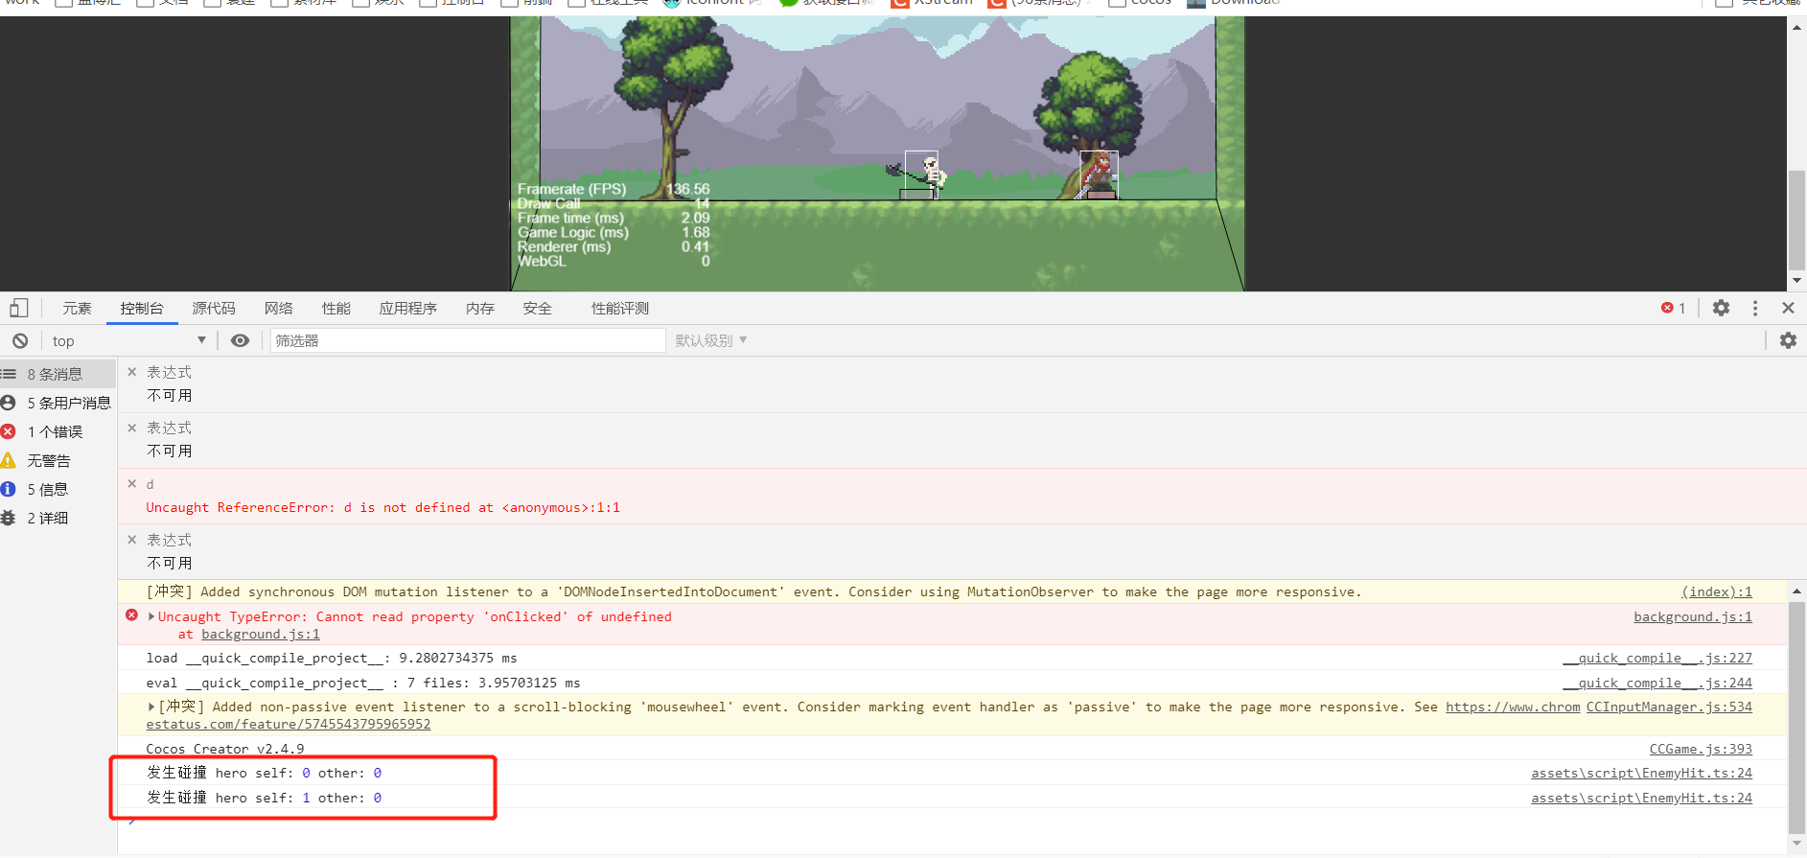Expand the non-passive mousewheel listener warning

point(151,707)
